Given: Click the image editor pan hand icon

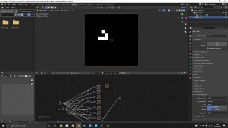Looking at the screenshot, I should click(32, 84).
